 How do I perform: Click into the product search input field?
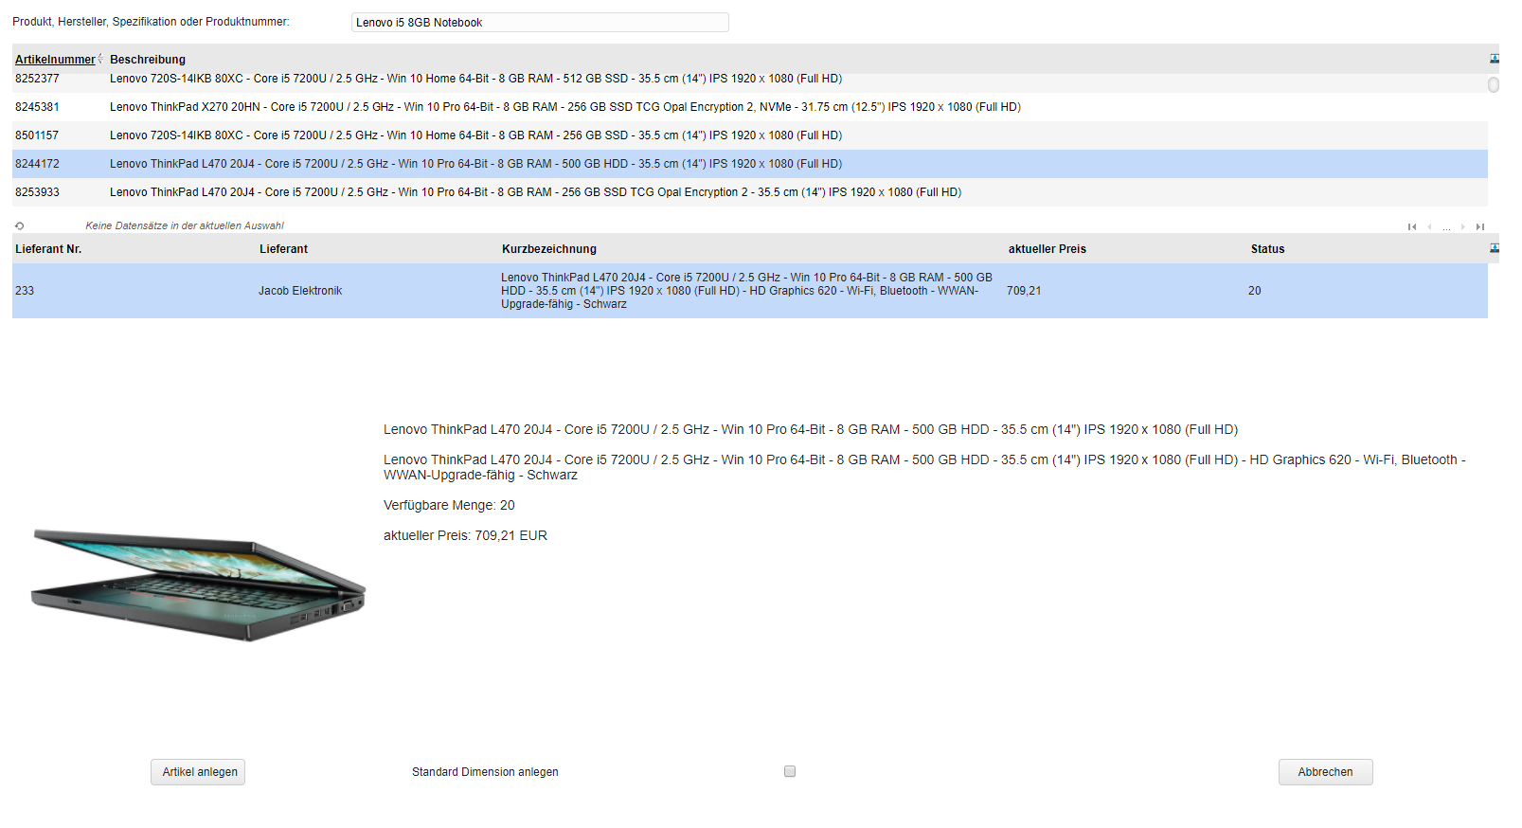pos(540,23)
